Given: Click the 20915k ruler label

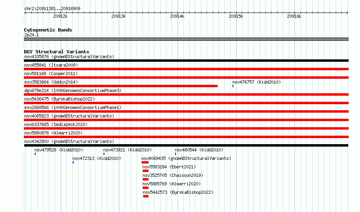Looking at the screenshot, I should pyautogui.click(x=236, y=16).
